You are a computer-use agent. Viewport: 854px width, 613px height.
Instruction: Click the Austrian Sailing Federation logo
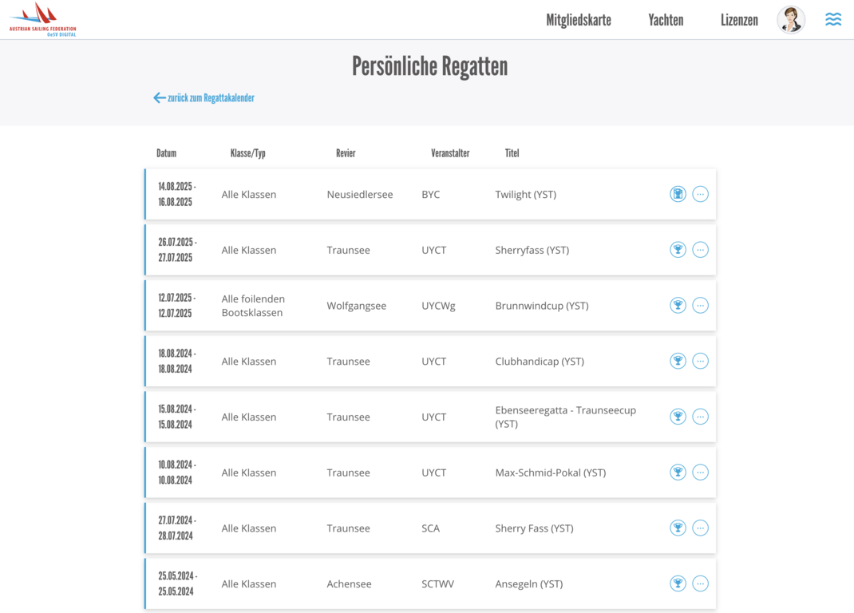(43, 19)
